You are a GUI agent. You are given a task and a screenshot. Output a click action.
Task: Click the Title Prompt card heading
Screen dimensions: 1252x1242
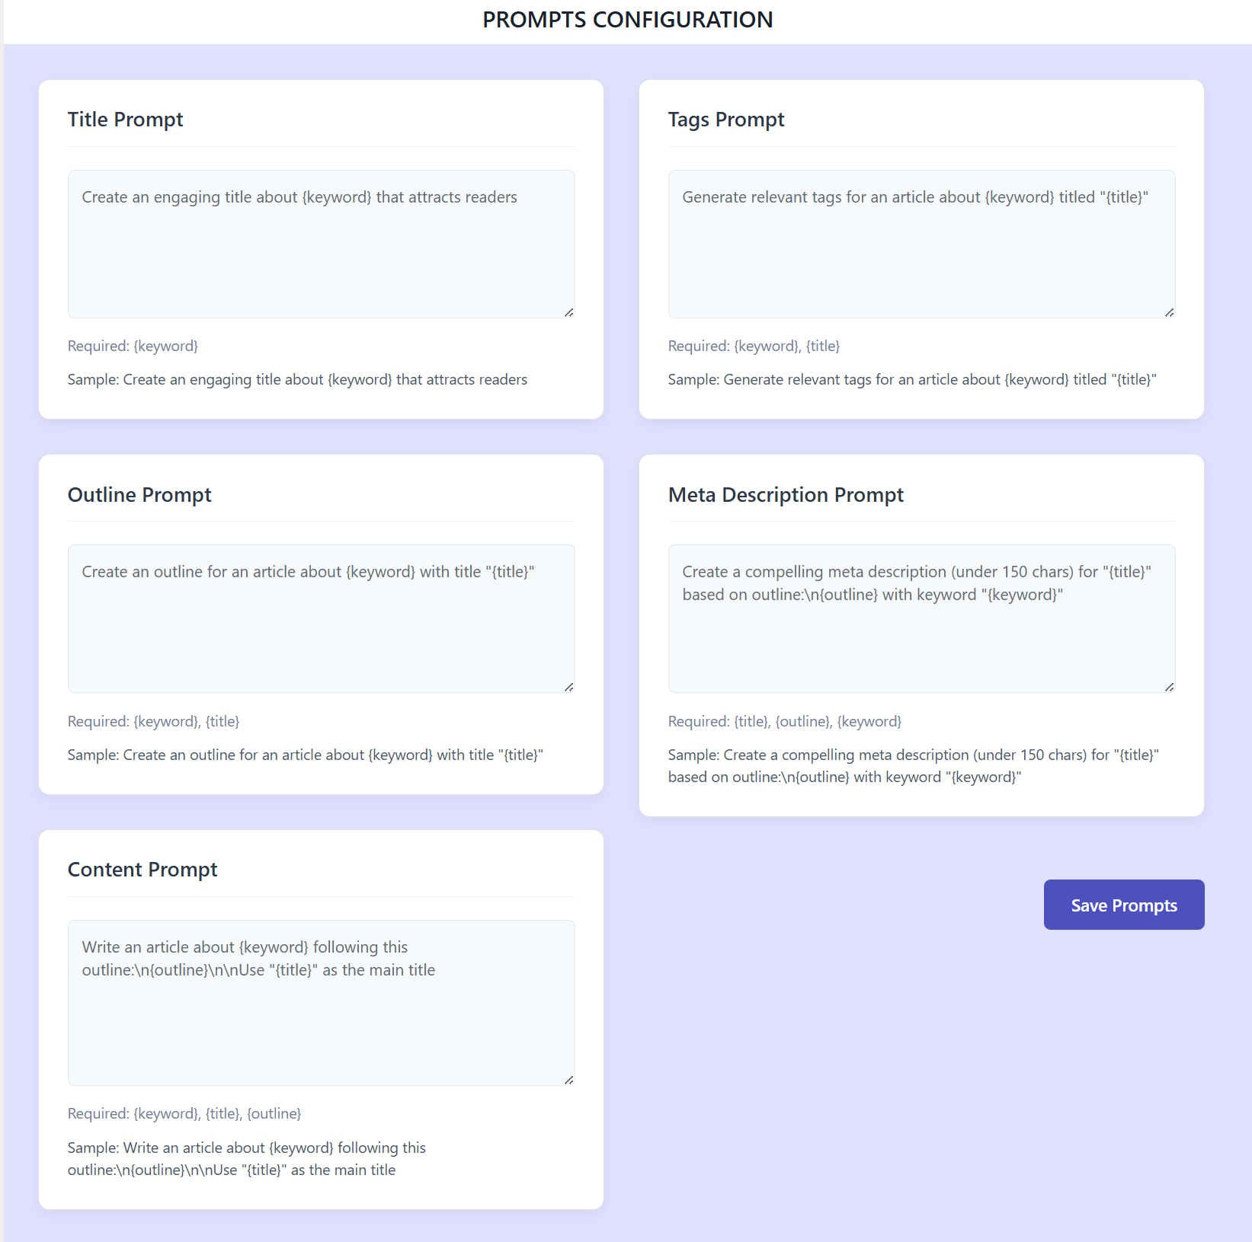(x=126, y=120)
